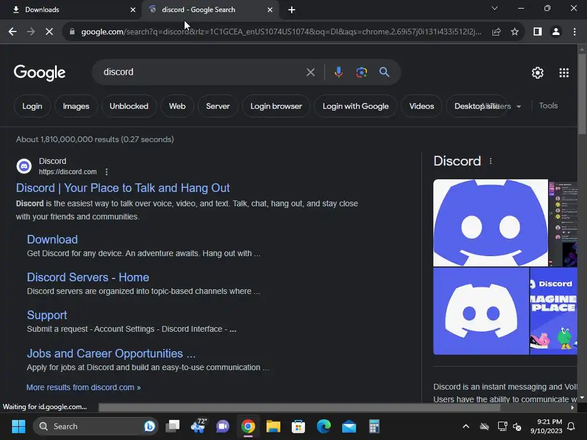Switch to Videos results
The width and height of the screenshot is (587, 440).
click(421, 106)
